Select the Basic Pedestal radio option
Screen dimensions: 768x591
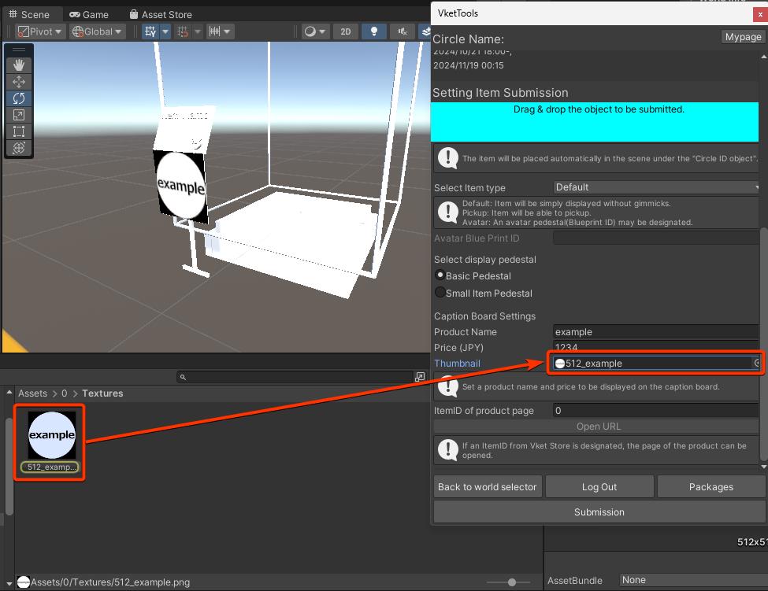440,275
